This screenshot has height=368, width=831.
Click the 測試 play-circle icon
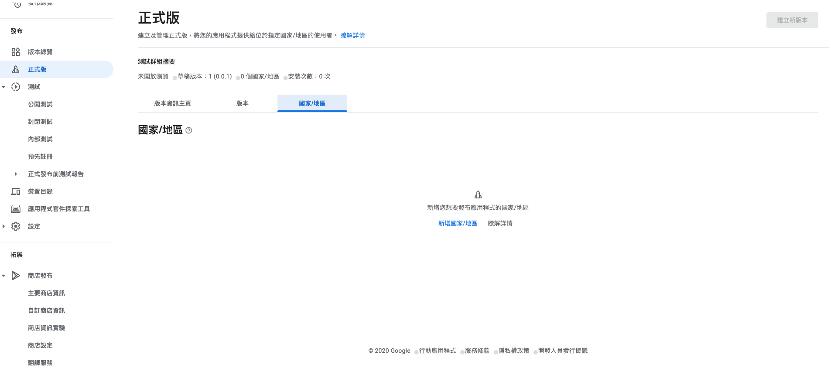point(16,87)
